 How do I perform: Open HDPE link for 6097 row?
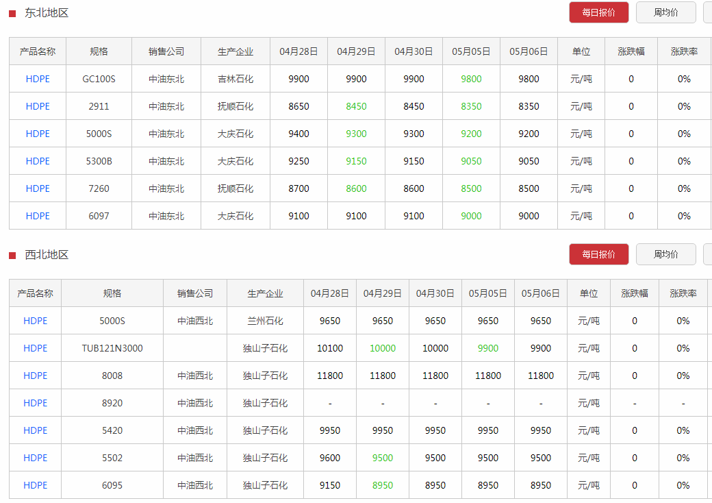pyautogui.click(x=38, y=216)
